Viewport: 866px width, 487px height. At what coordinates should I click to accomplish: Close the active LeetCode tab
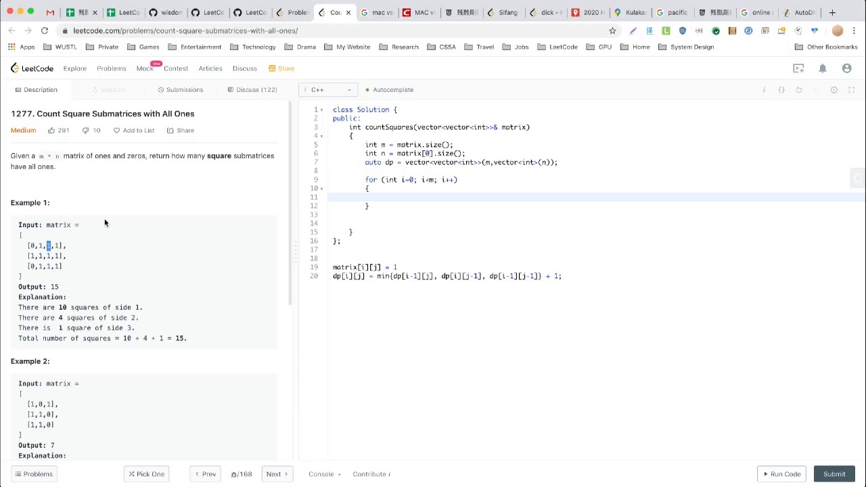[x=348, y=12]
